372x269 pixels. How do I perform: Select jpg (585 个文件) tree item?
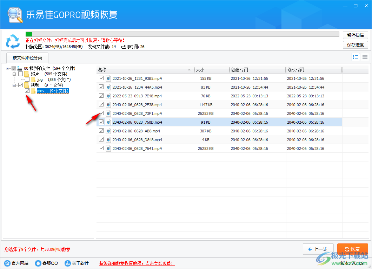coord(54,80)
